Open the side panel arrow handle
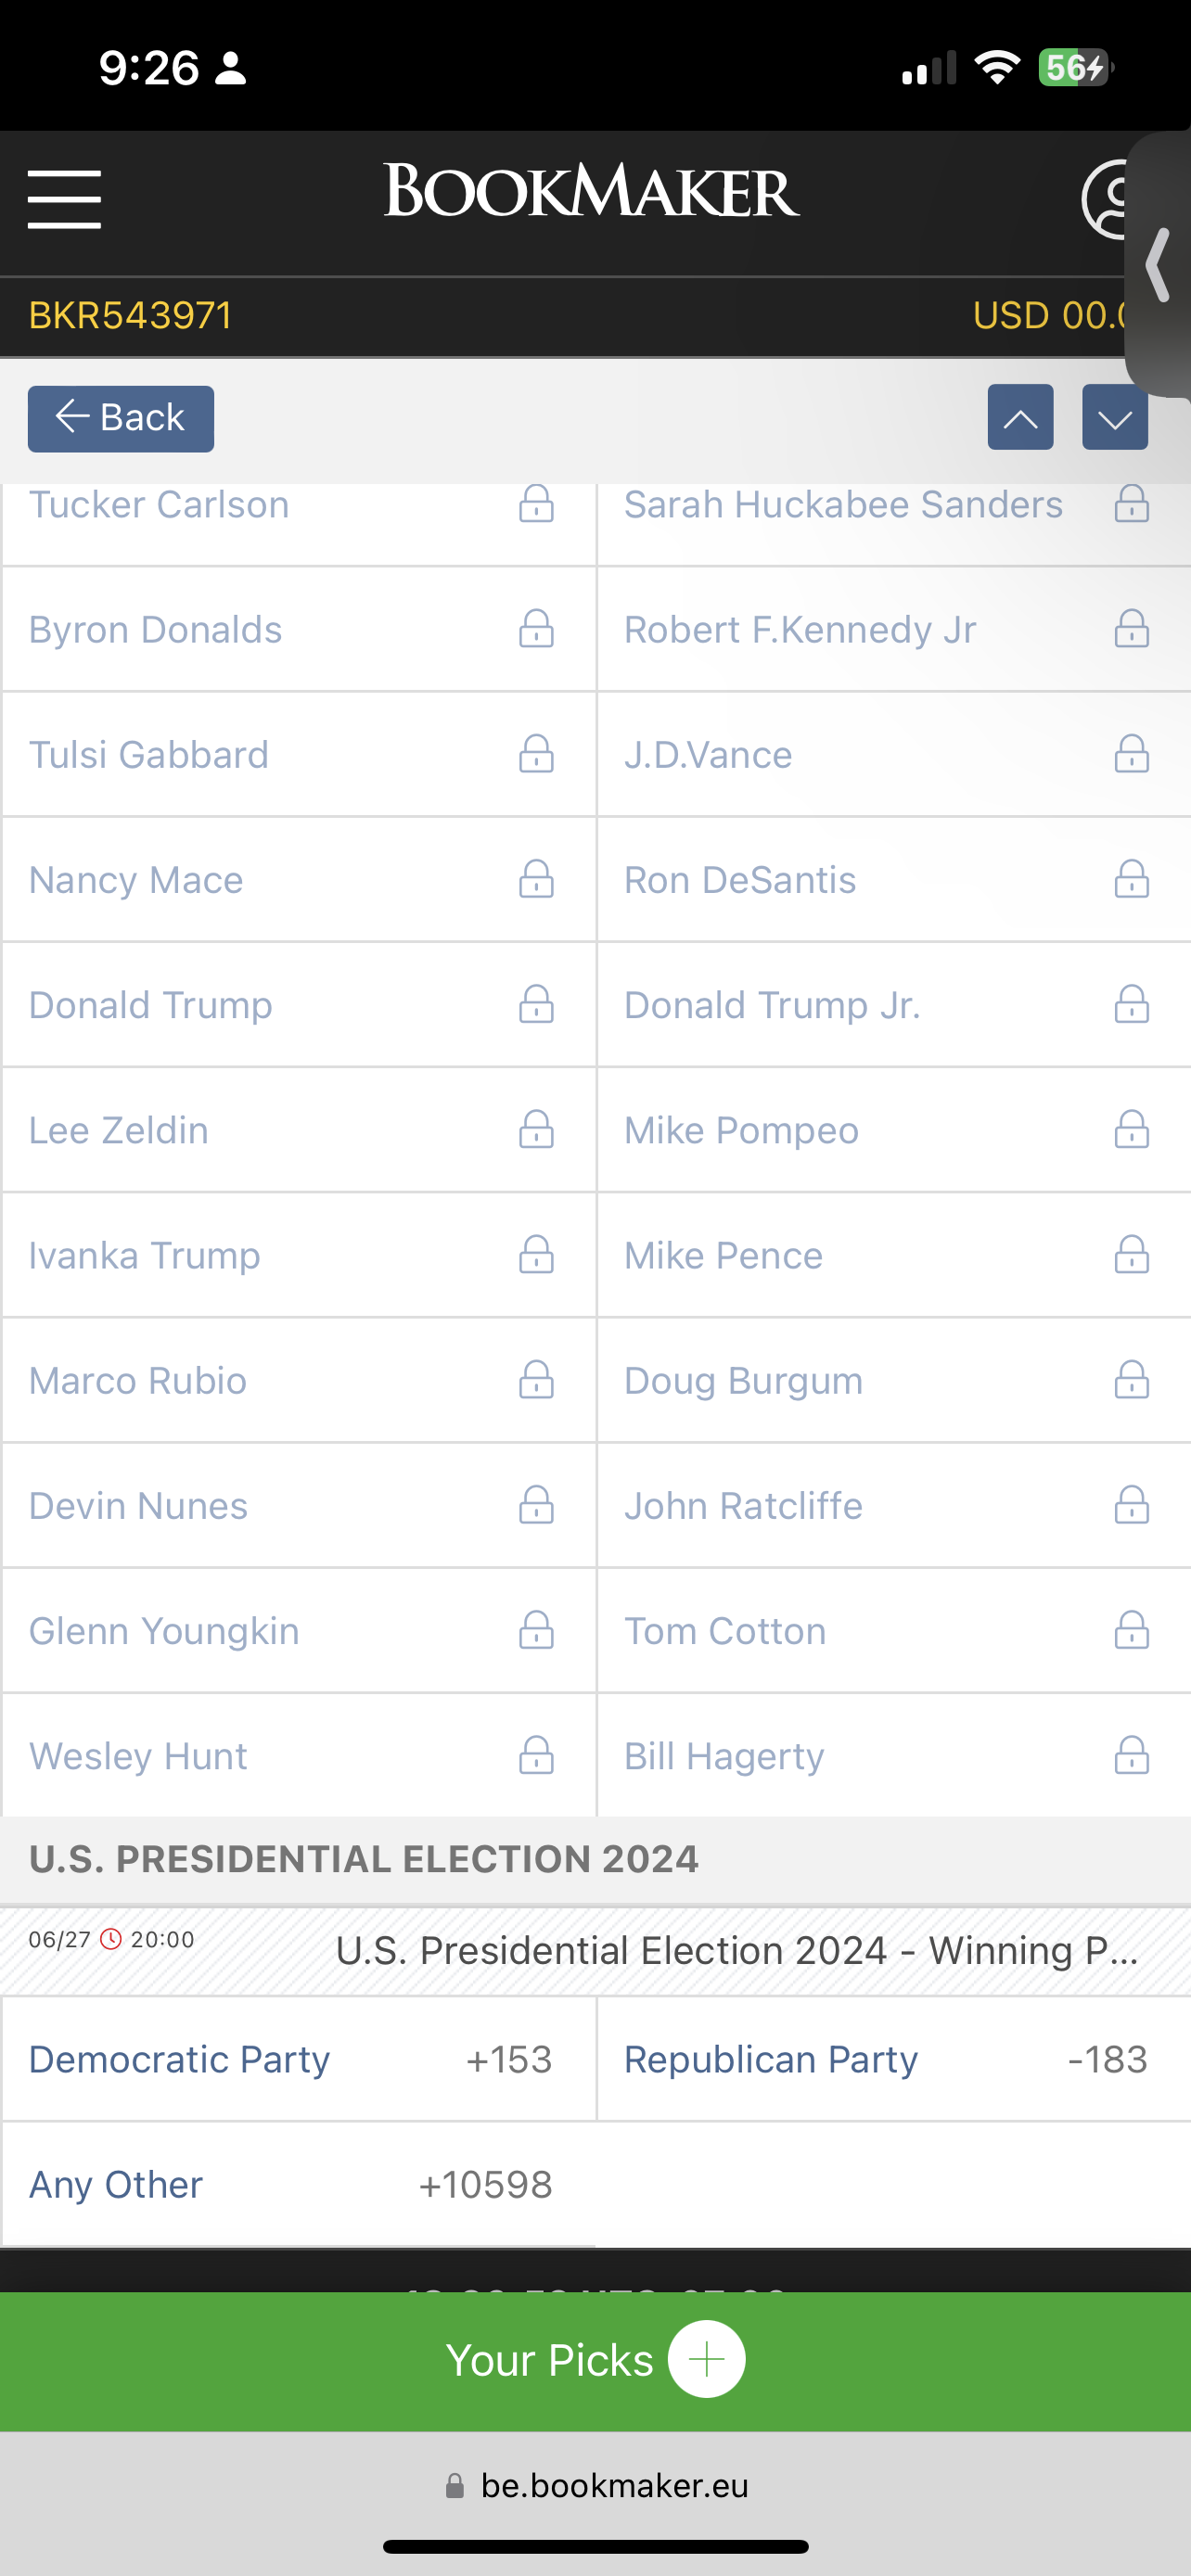Image resolution: width=1191 pixels, height=2576 pixels. click(1158, 265)
